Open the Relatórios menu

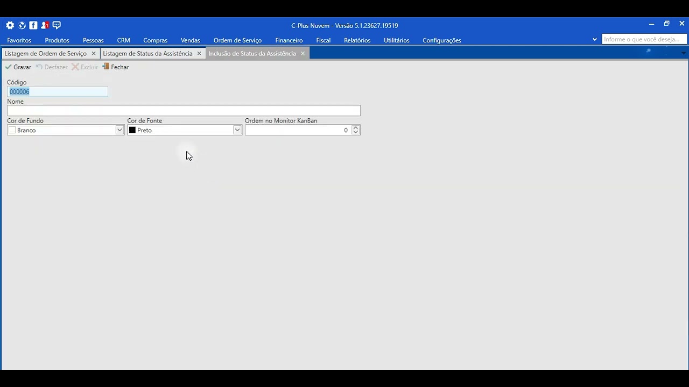point(357,40)
